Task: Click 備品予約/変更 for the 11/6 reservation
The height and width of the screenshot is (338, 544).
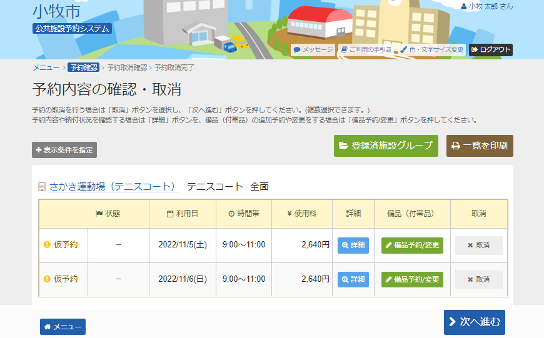Action: (x=412, y=279)
